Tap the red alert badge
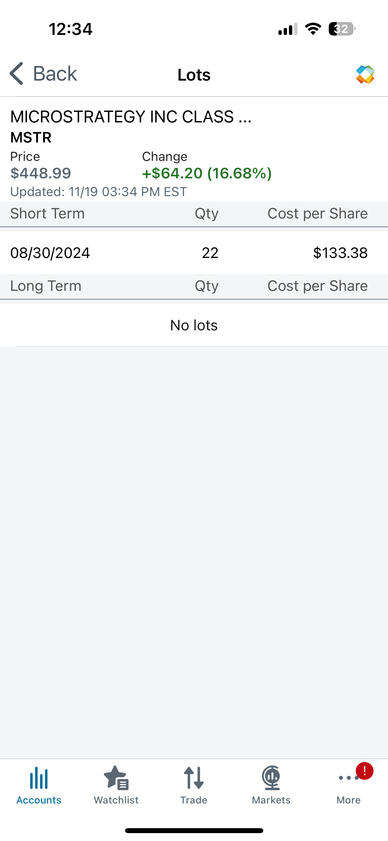Viewport: 388px width, 841px height. pyautogui.click(x=364, y=771)
